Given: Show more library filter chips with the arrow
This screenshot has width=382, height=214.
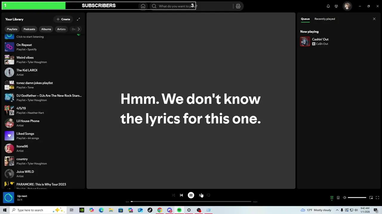Looking at the screenshot, I should pos(78,29).
